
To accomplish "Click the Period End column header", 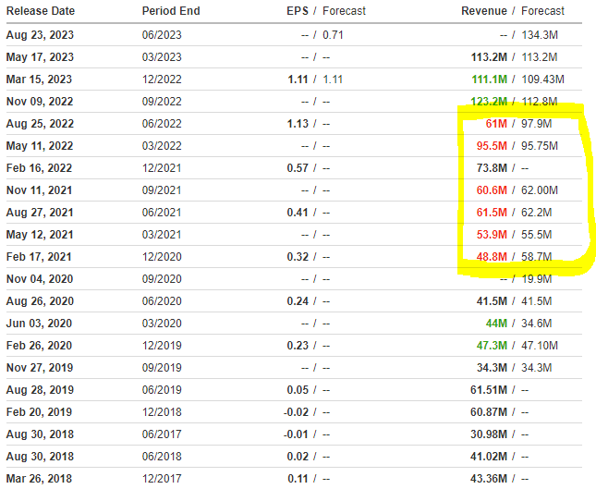I will point(170,11).
